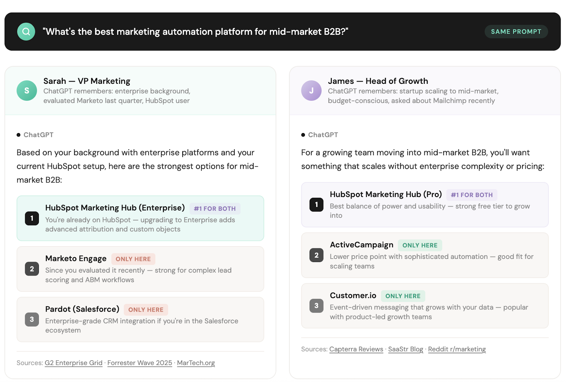Viewport: 566px width, 382px height.
Task: Open the Capterra Reviews source link
Action: click(x=356, y=349)
